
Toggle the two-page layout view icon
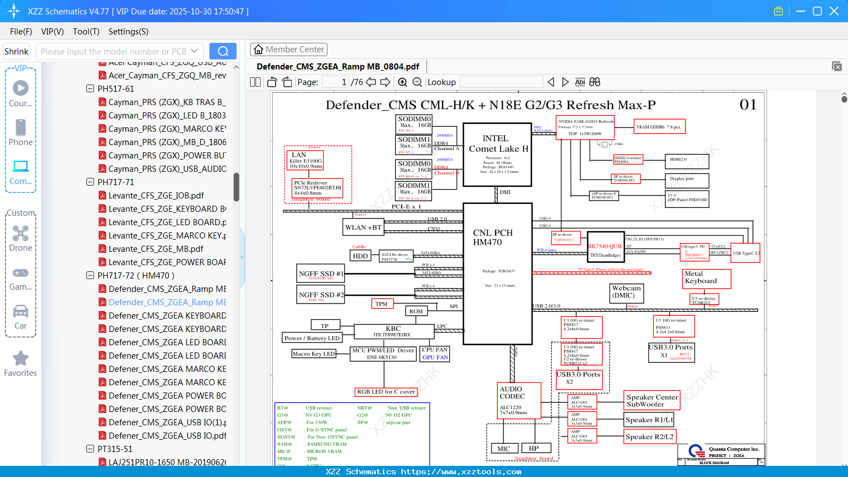tap(256, 82)
